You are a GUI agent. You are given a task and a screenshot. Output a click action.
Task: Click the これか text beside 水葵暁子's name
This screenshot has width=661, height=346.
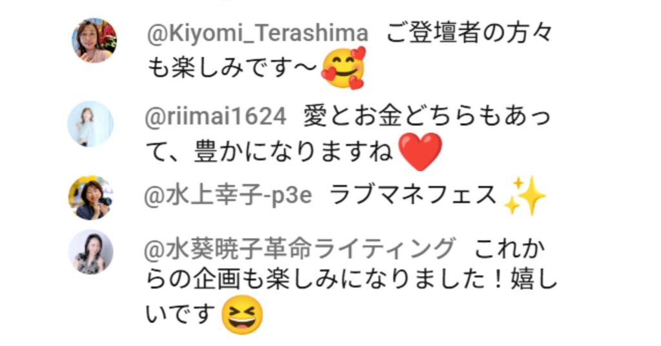509,249
